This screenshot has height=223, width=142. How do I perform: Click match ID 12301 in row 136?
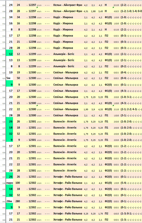pos(32,170)
